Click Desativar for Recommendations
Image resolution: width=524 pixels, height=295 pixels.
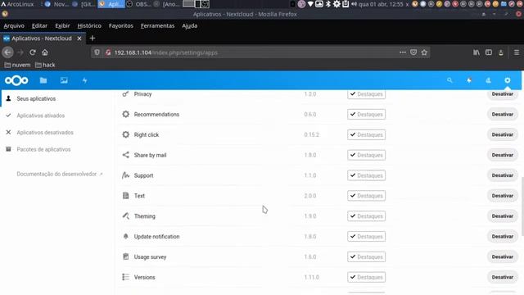coord(502,115)
